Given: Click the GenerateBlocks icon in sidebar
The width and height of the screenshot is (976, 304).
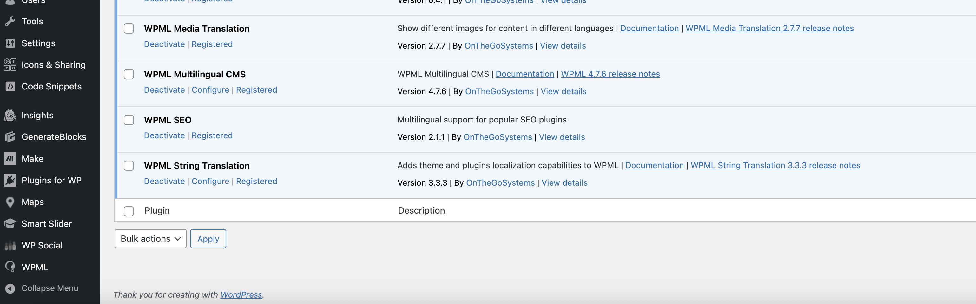Looking at the screenshot, I should coord(10,137).
